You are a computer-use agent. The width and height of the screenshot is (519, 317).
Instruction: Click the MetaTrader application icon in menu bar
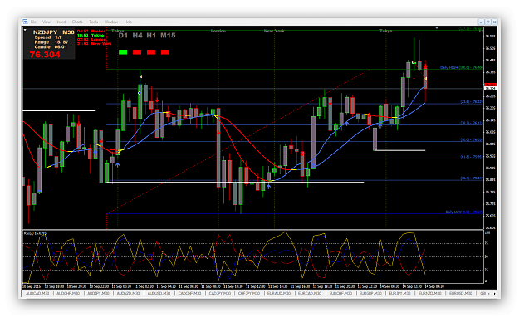point(25,22)
